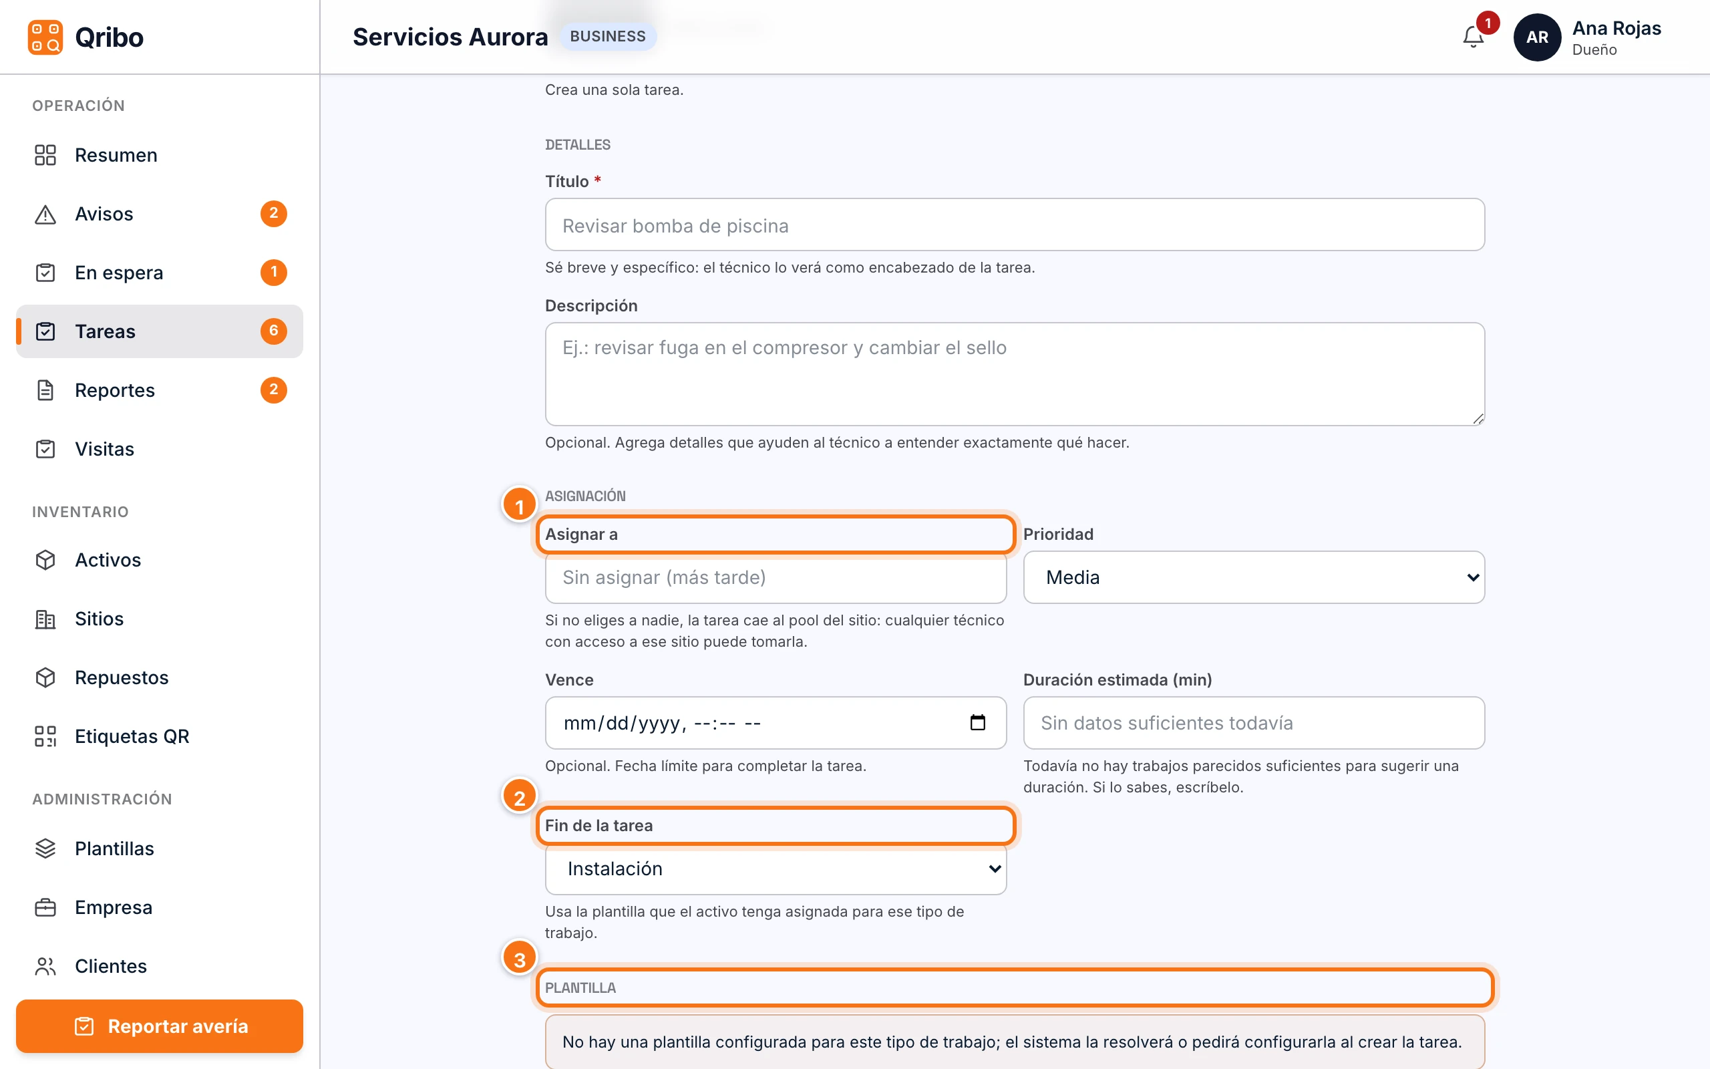Open Etiquetas QR in sidebar
This screenshot has height=1069, width=1710.
pyautogui.click(x=159, y=736)
